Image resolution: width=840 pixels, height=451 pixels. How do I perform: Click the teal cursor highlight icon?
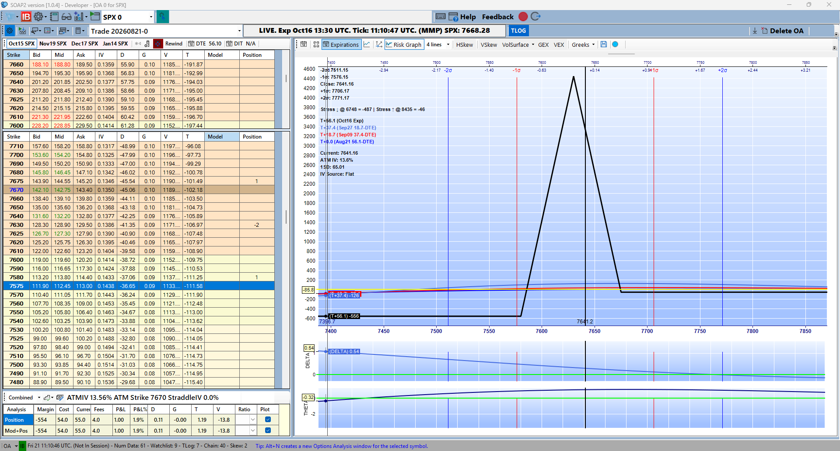pyautogui.click(x=162, y=17)
